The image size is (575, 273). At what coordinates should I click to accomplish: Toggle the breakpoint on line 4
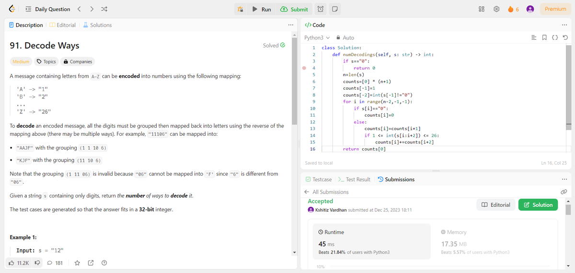(x=305, y=68)
